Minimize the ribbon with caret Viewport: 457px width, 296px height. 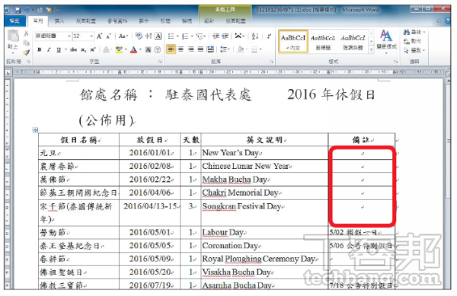pyautogui.click(x=439, y=21)
